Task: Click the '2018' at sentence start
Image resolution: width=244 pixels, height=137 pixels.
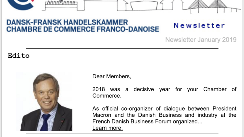Action: click(98, 89)
